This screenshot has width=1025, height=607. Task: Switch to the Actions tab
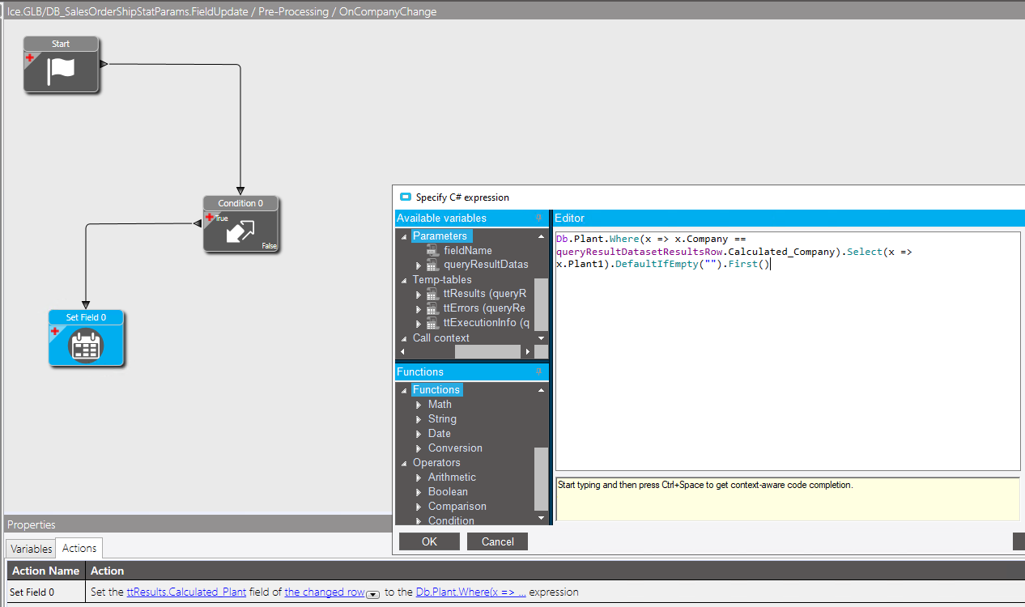pos(79,548)
